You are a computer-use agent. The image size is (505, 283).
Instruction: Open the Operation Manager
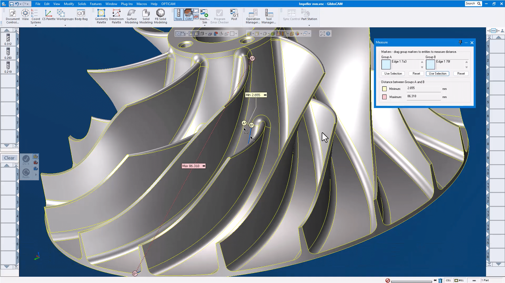tap(253, 16)
